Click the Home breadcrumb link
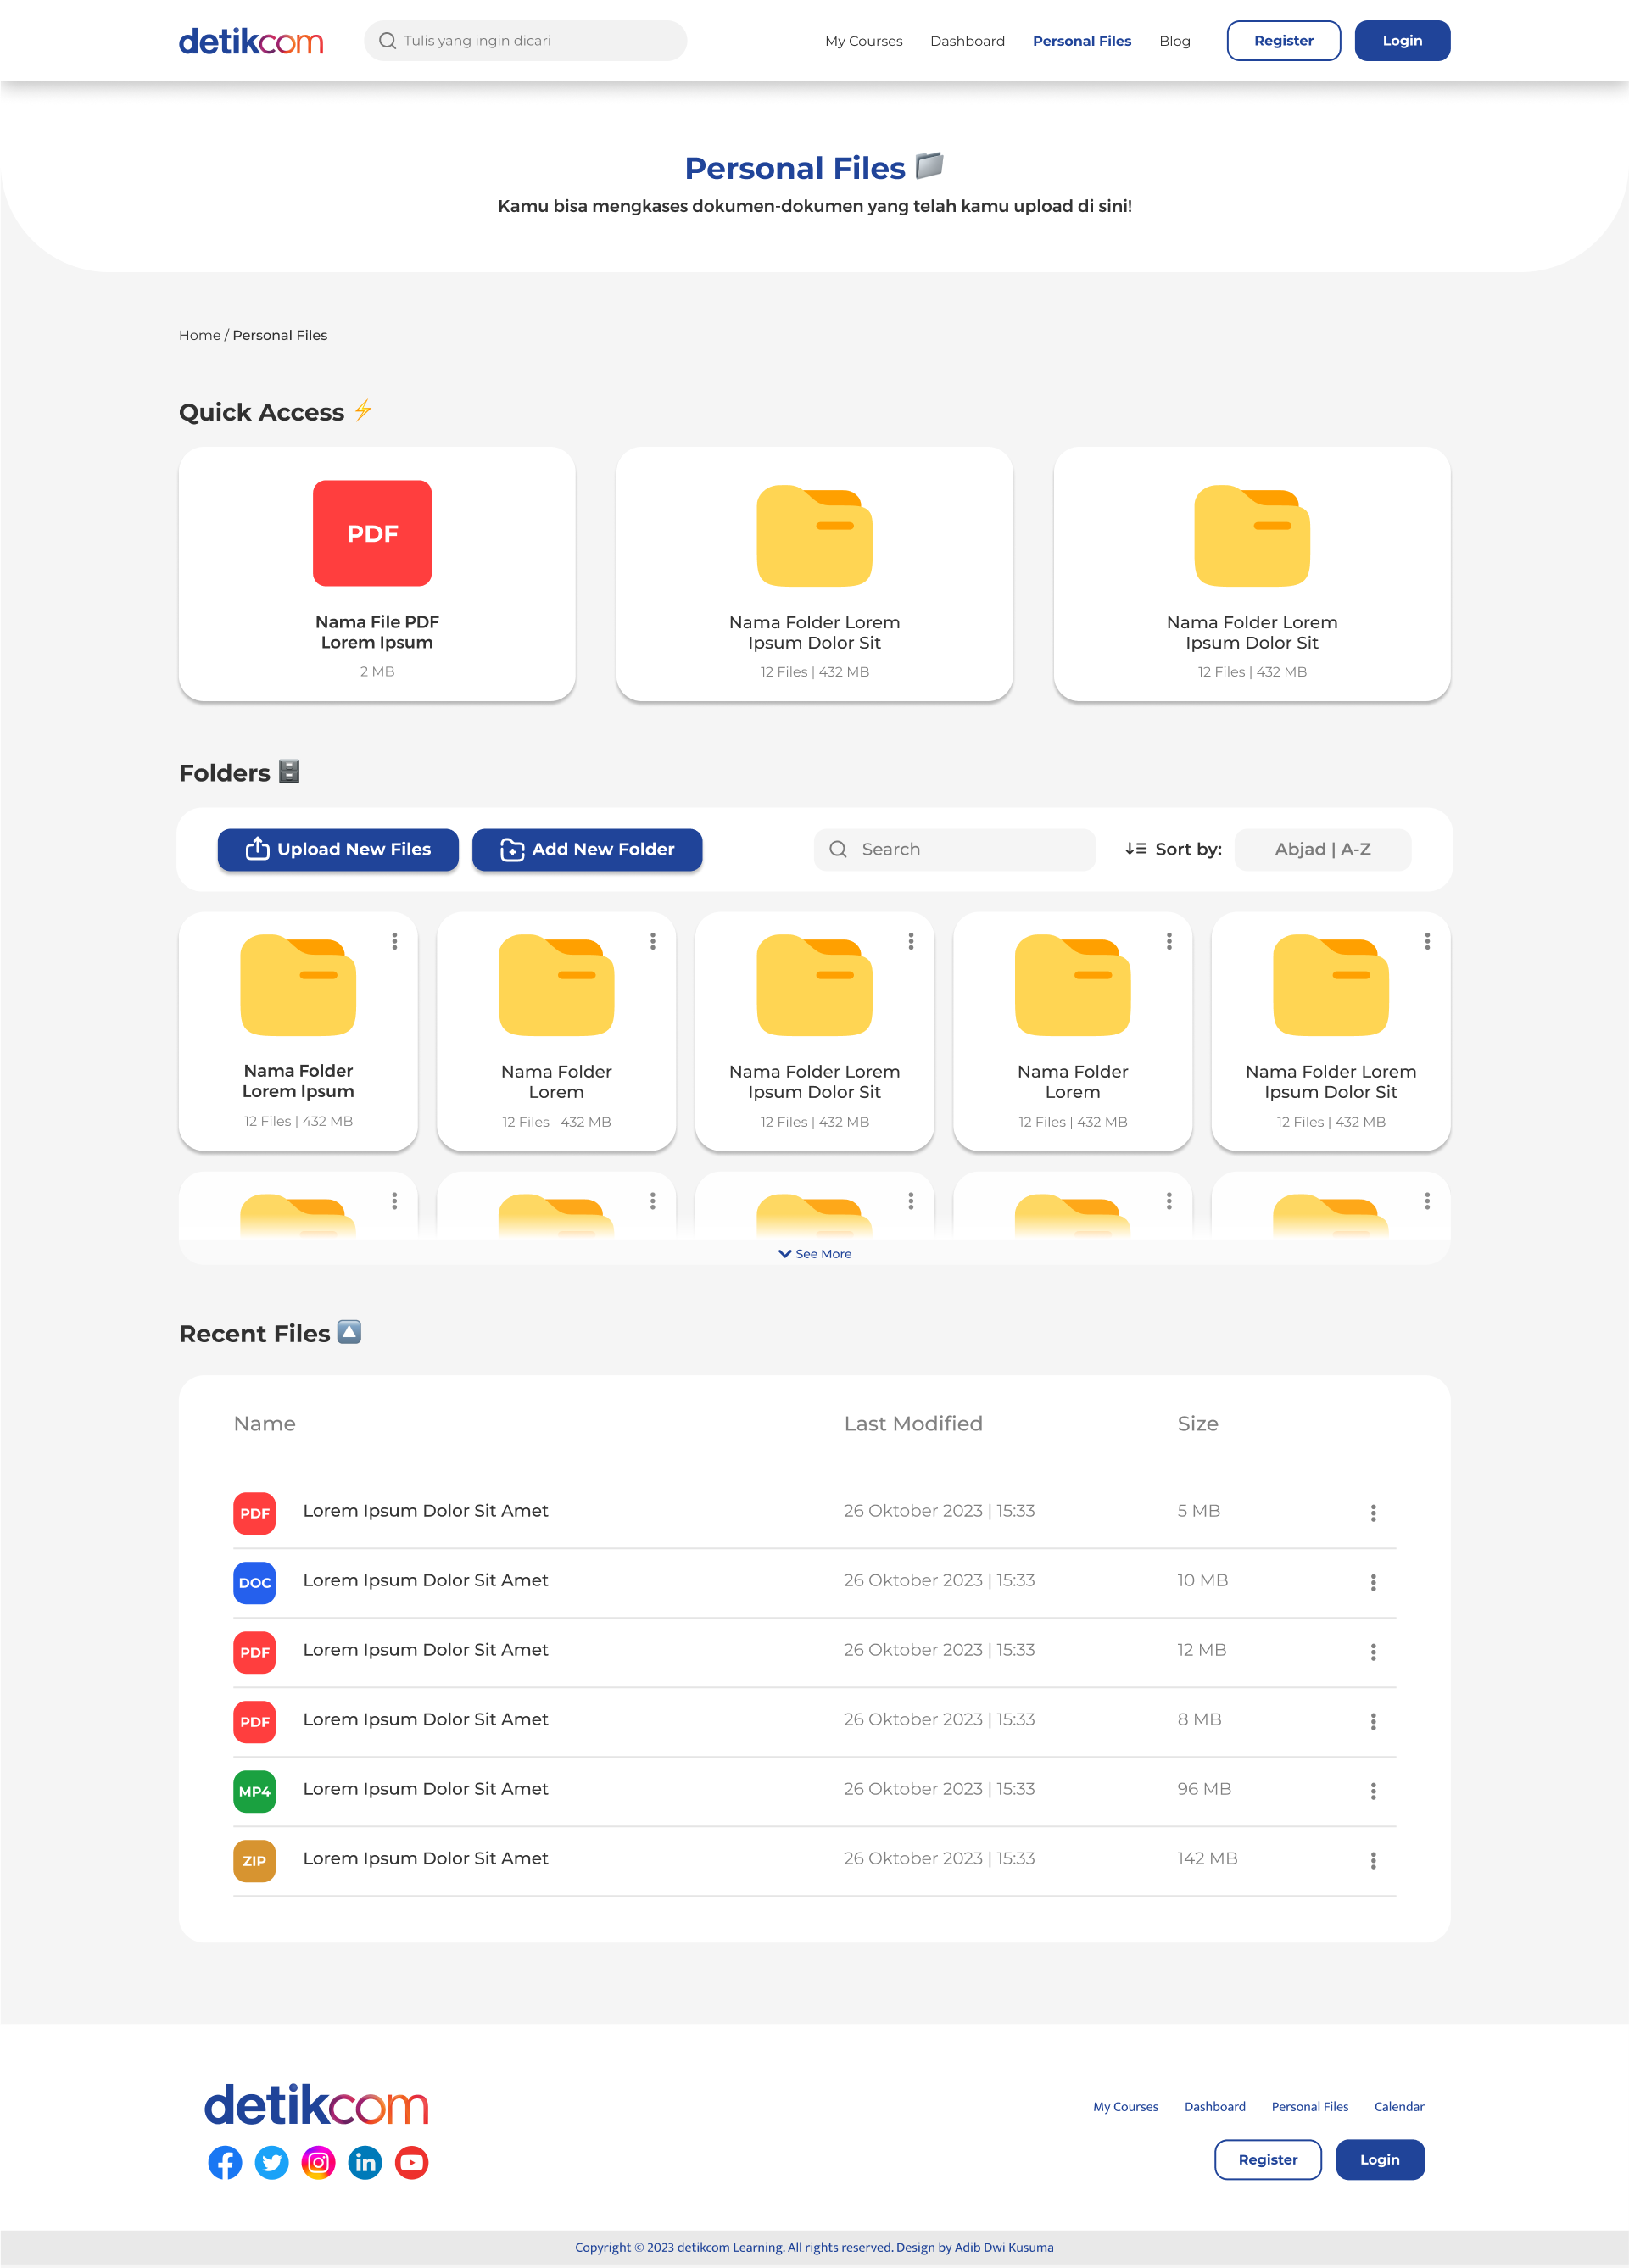Image resolution: width=1629 pixels, height=2268 pixels. [x=199, y=335]
